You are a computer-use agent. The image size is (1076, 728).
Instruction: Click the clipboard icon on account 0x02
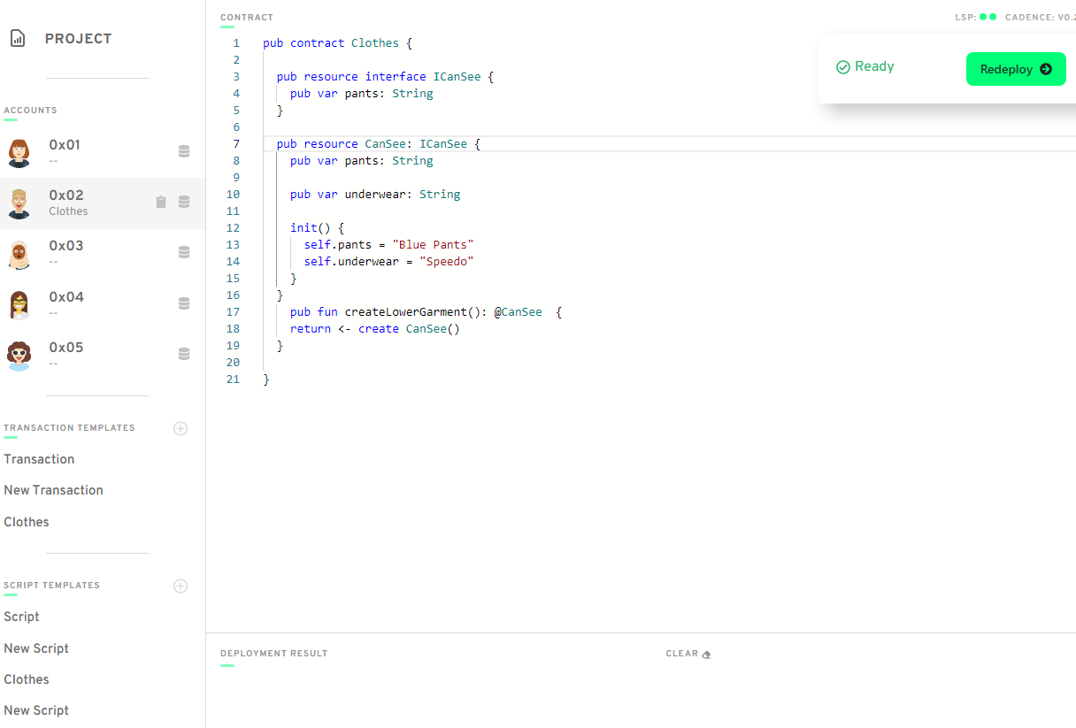(160, 202)
